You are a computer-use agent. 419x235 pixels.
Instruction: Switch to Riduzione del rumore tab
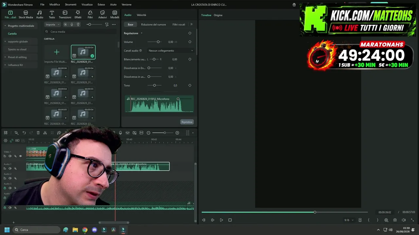point(154,24)
